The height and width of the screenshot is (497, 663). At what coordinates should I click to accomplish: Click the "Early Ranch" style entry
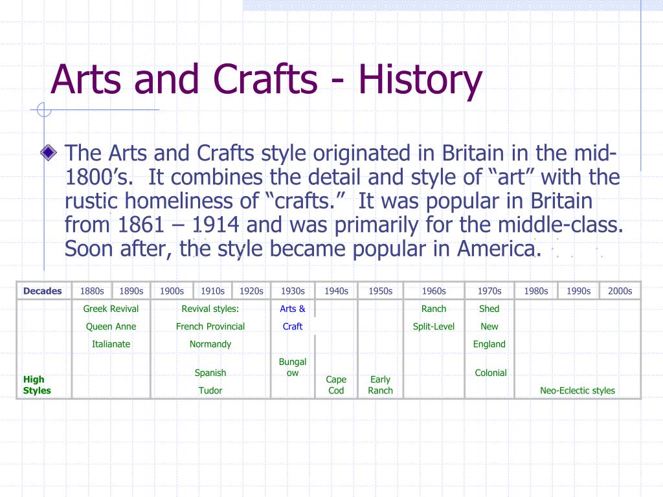380,385
